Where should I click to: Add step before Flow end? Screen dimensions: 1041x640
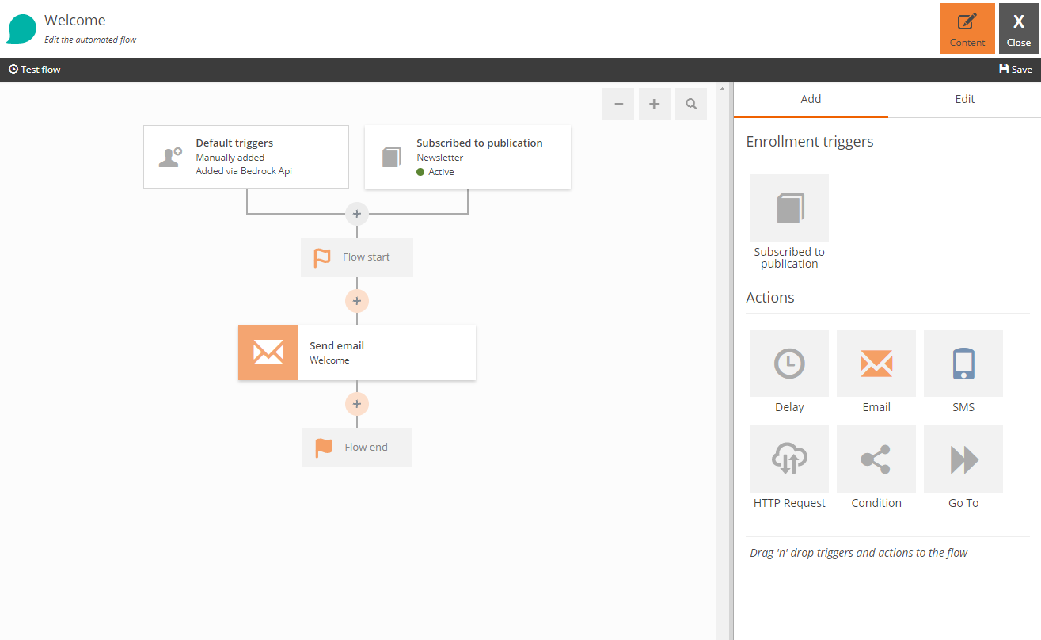click(357, 404)
